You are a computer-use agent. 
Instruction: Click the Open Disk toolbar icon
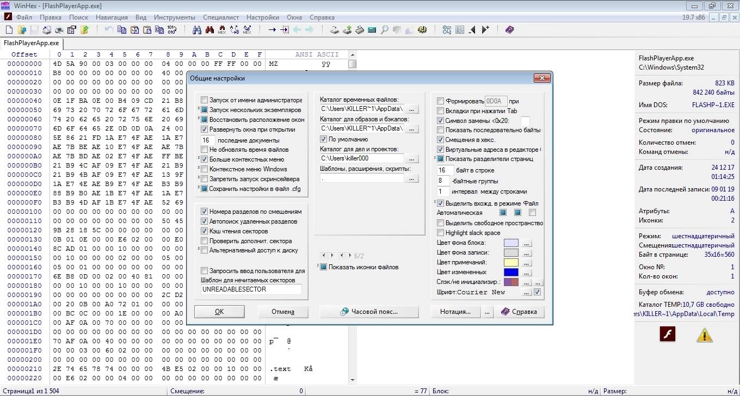tap(335, 30)
